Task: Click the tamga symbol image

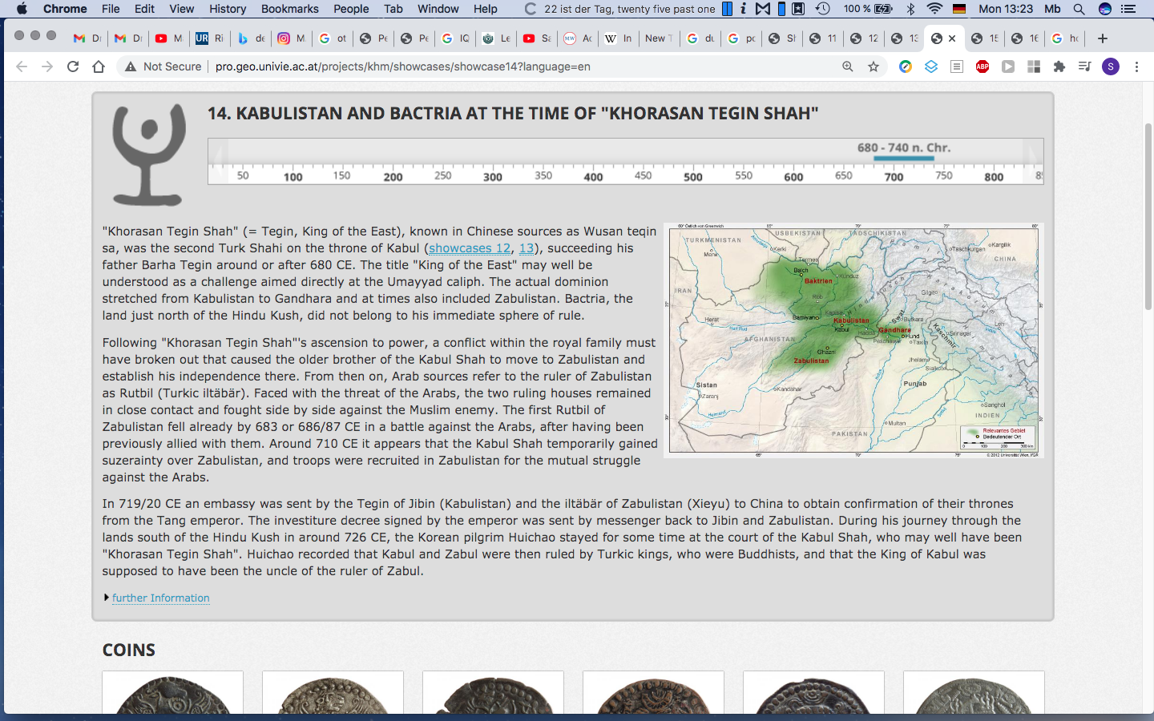Action: tap(149, 155)
